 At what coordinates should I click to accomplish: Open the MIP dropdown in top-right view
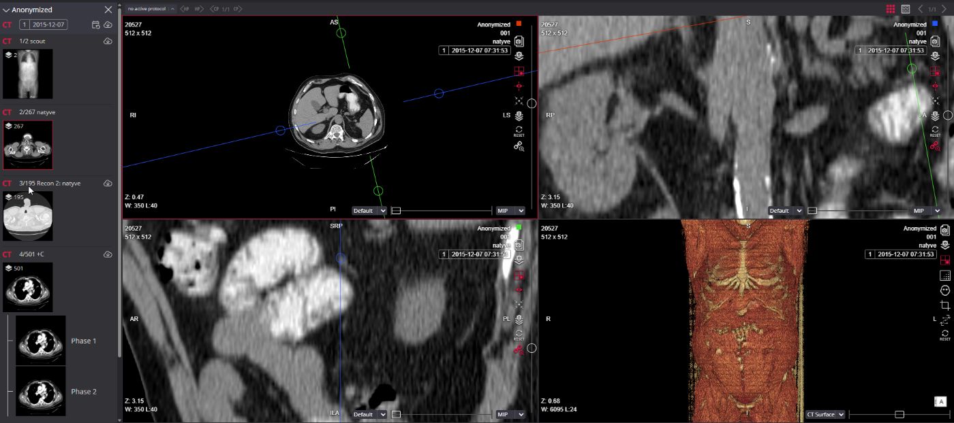click(x=926, y=211)
